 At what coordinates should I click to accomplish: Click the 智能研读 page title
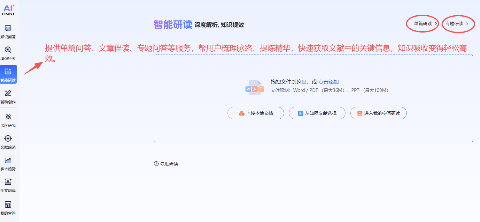click(173, 25)
